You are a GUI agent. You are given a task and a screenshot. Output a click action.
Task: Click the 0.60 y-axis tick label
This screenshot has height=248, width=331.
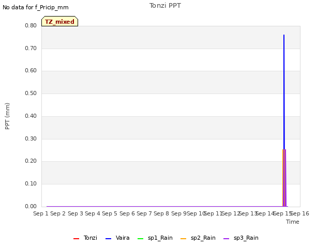point(31,70)
